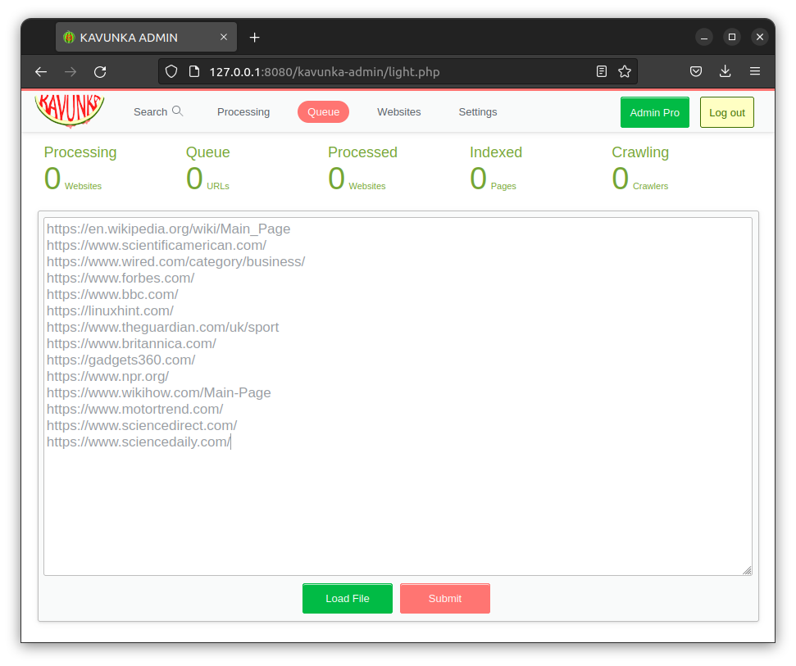The image size is (796, 666).
Task: Close the KAVUNKA ADMIN tab
Action: tap(224, 38)
